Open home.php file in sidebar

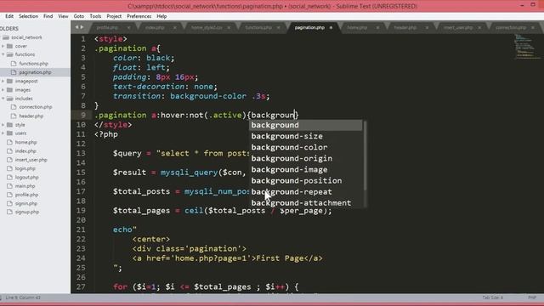(x=26, y=142)
